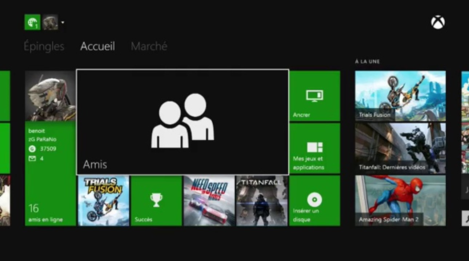
Task: Select the Accueil tab
Action: [x=97, y=46]
